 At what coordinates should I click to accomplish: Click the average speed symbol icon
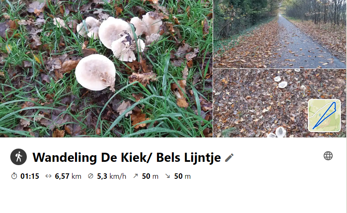[x=91, y=176]
